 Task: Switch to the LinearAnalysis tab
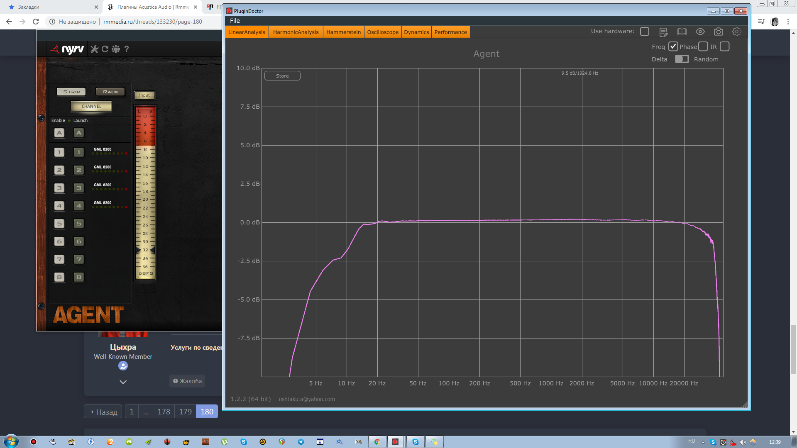click(x=247, y=32)
